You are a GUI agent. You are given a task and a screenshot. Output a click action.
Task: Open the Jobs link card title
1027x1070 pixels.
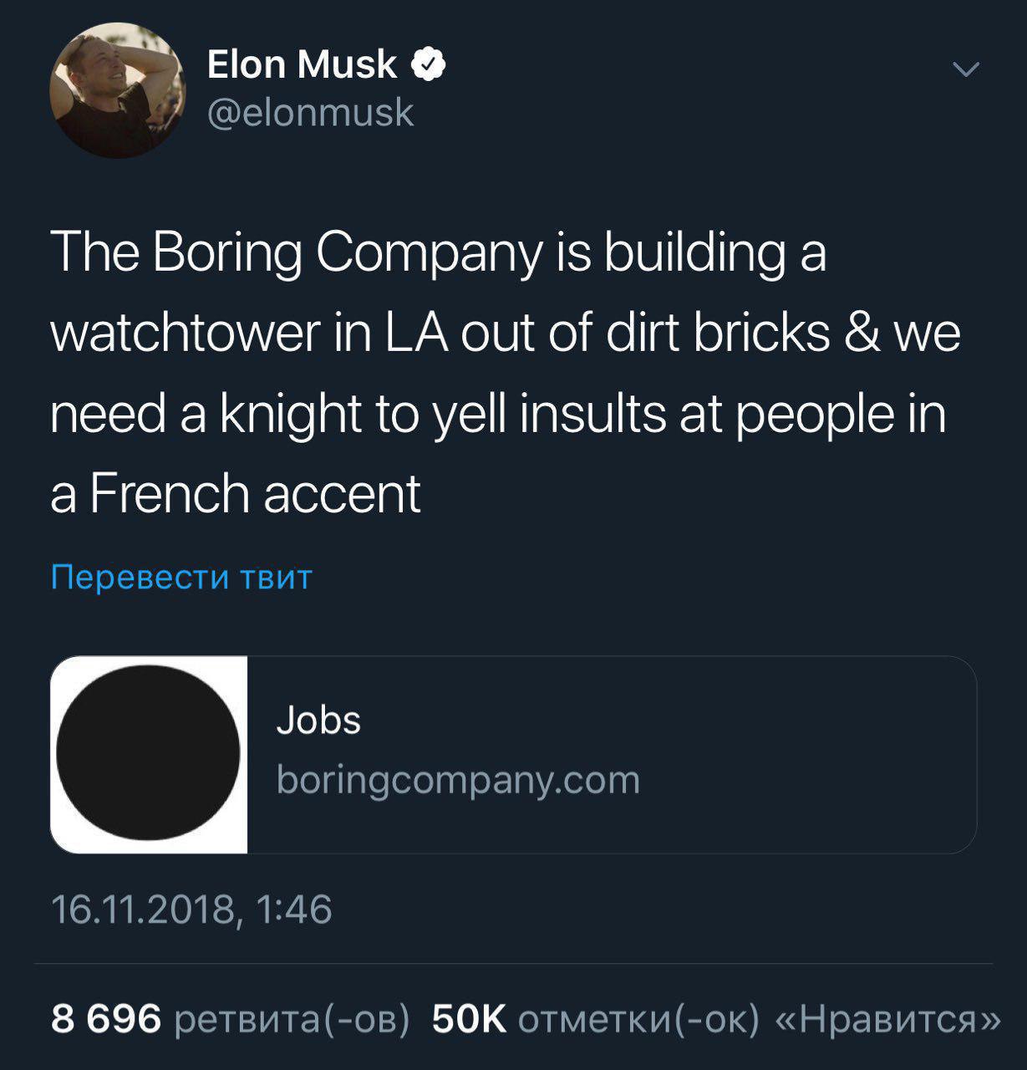[x=318, y=720]
